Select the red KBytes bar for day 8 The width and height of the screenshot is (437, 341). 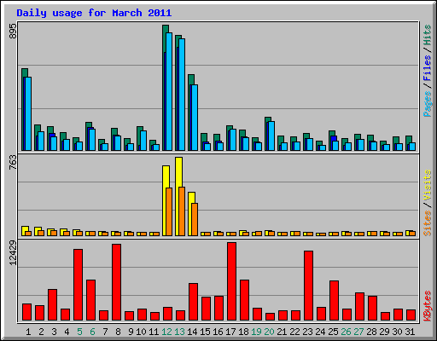click(x=116, y=282)
